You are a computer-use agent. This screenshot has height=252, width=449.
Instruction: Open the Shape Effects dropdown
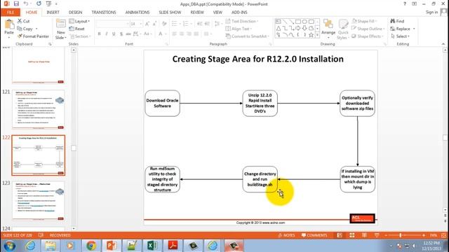tap(368, 36)
